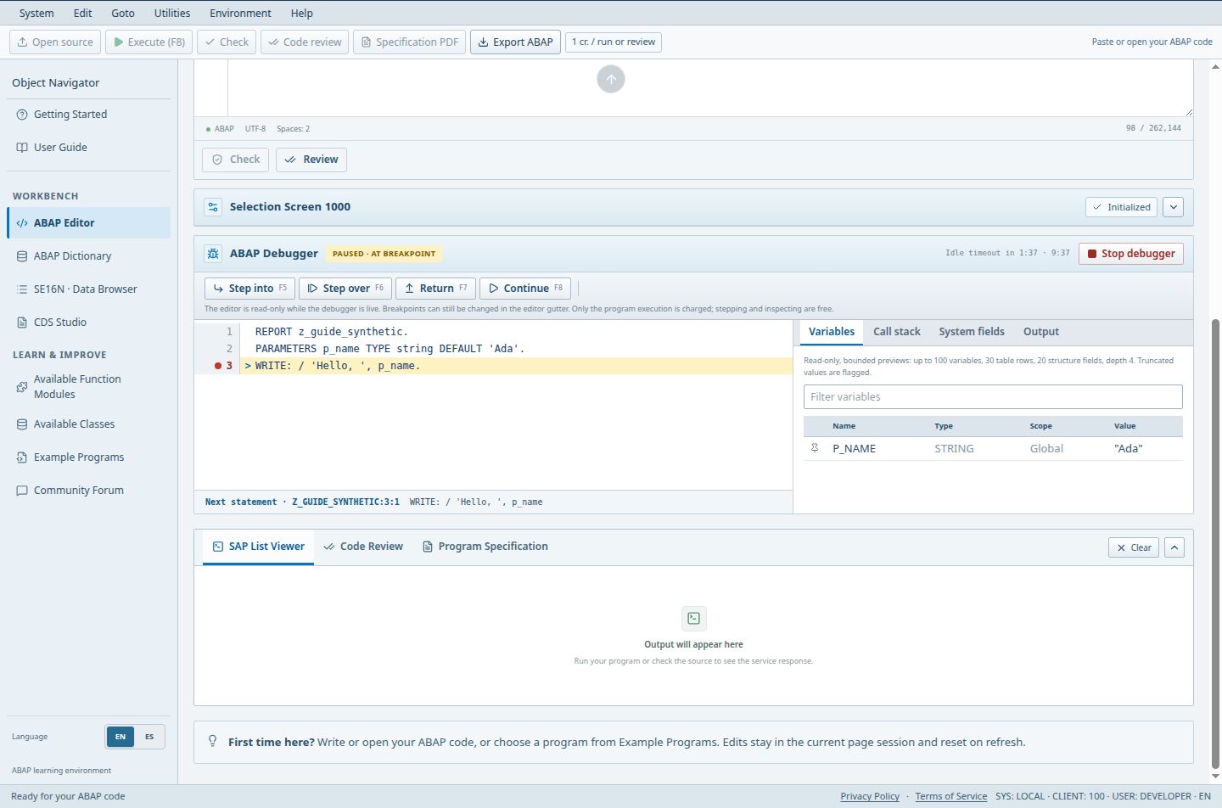Open Example Programs
This screenshot has height=808, width=1222.
point(89,457)
